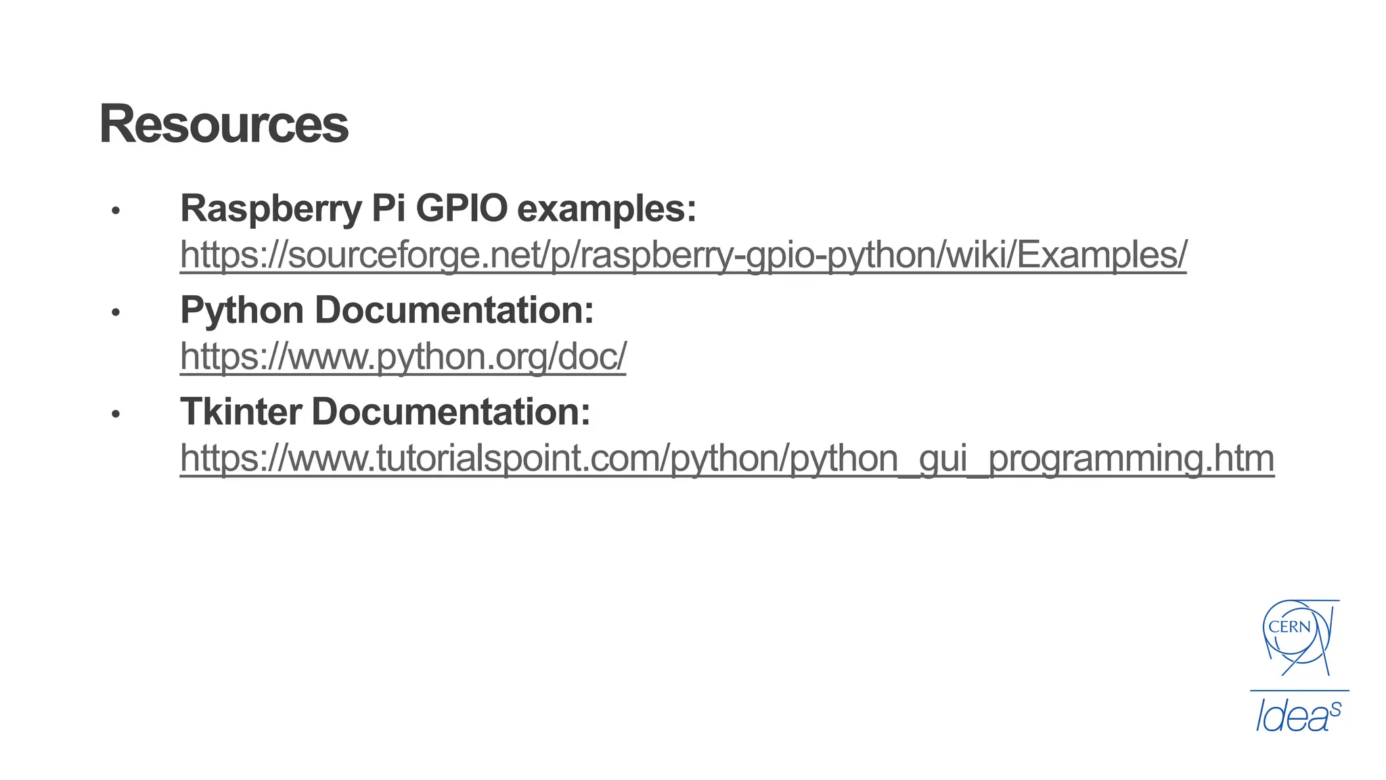1386x780 pixels.
Task: Click the CERN circular logo
Action: point(1297,635)
